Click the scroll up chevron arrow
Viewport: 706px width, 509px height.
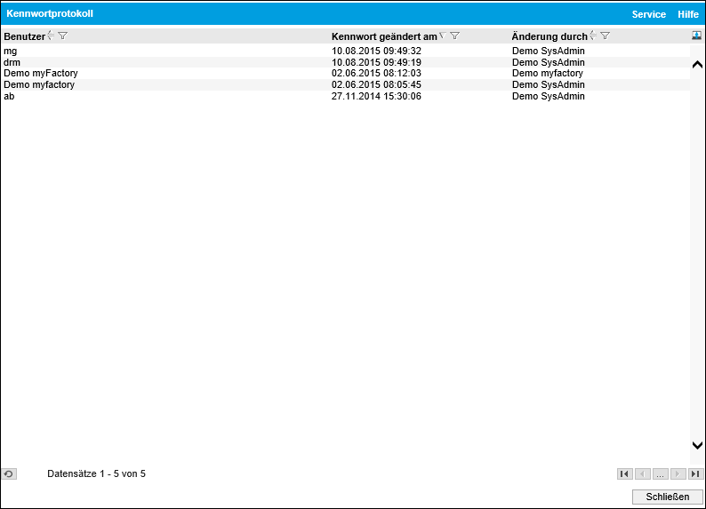[697, 65]
